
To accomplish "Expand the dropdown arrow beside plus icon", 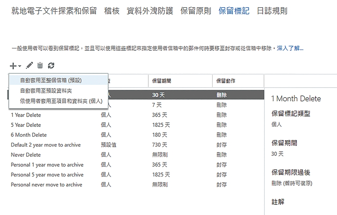I will 20,66.
